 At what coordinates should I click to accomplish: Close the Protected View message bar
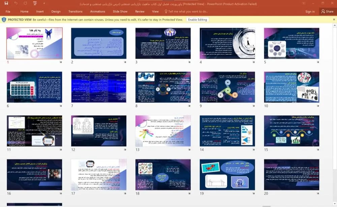[x=334, y=19]
